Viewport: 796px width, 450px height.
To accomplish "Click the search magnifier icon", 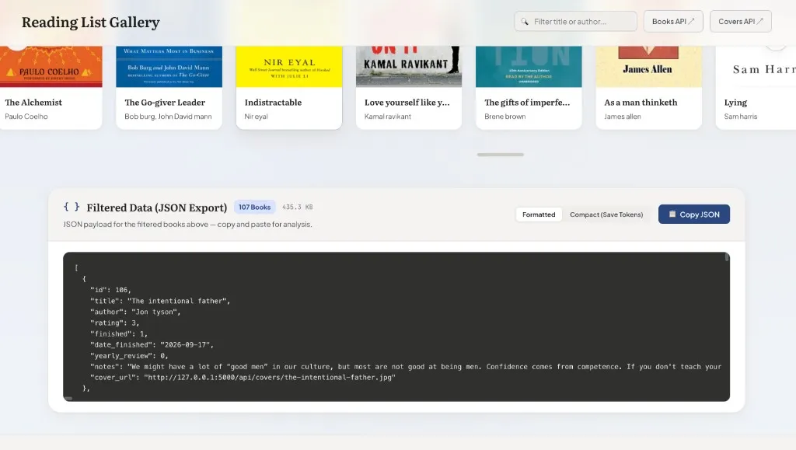I will (525, 22).
